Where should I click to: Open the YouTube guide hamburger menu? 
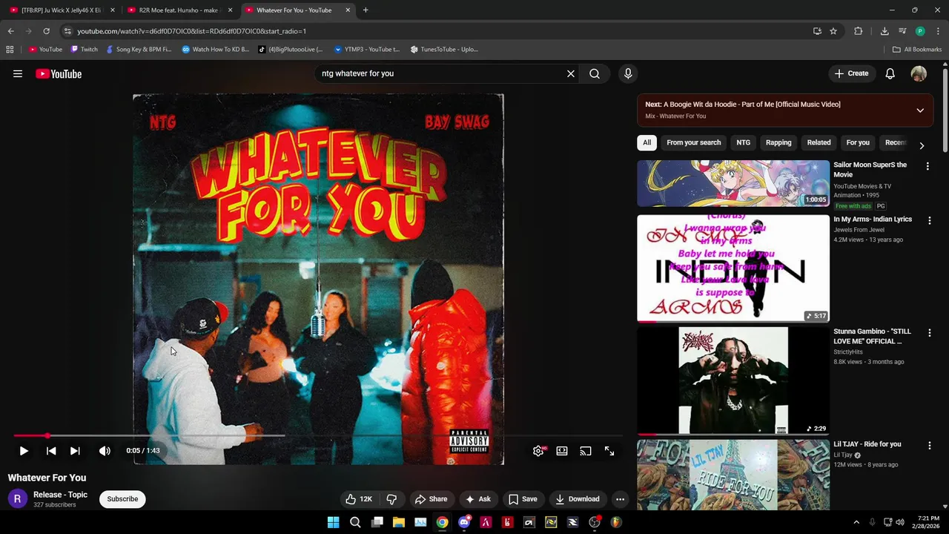[18, 73]
